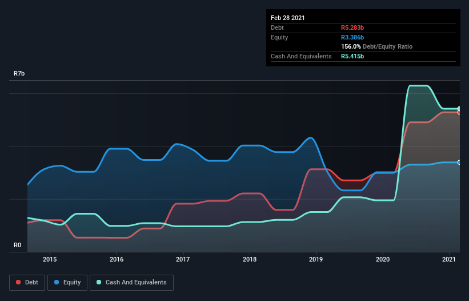Viewport: 469px width, 301px height.
Task: Toggle the Debt series legend button
Action: click(27, 283)
